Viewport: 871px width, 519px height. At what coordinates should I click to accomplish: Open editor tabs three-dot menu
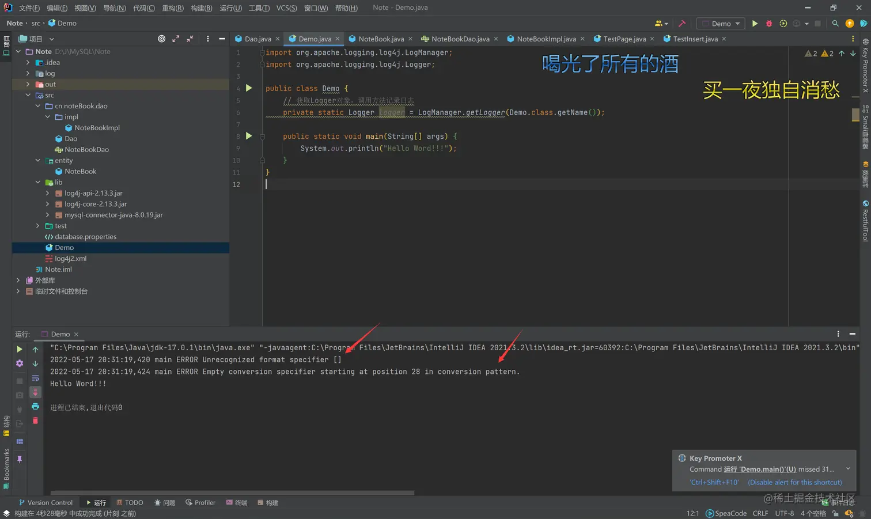point(853,39)
